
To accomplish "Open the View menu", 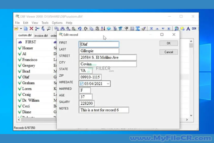I will click(35, 23).
